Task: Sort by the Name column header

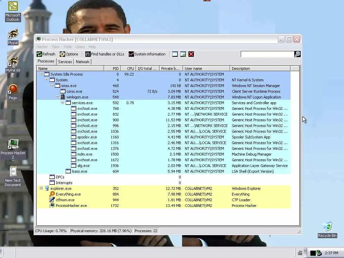Action: 70,69
